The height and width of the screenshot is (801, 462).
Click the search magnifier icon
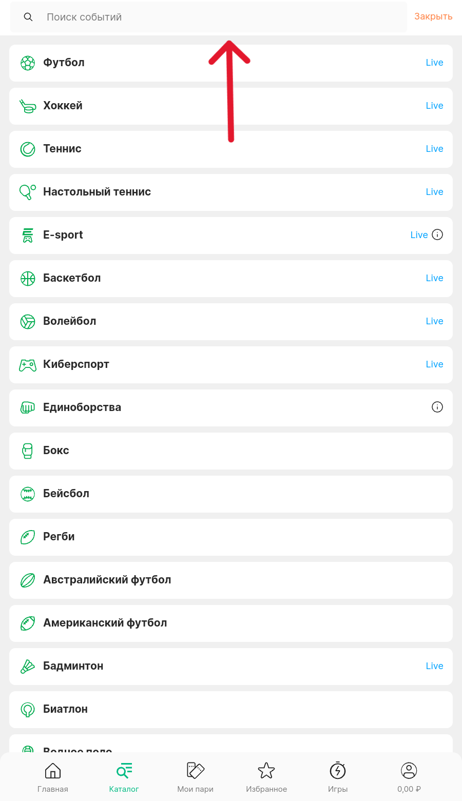coord(28,17)
